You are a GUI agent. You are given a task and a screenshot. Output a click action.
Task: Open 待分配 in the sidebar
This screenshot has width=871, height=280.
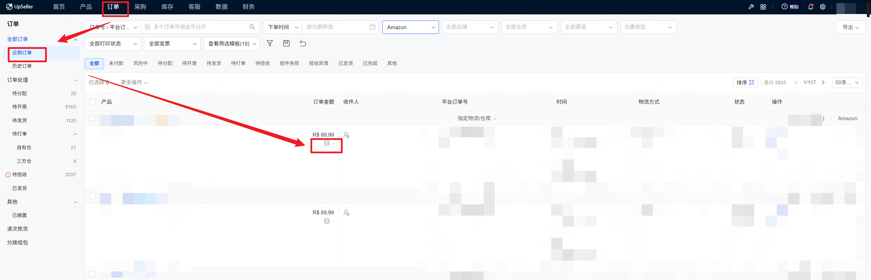coord(20,93)
